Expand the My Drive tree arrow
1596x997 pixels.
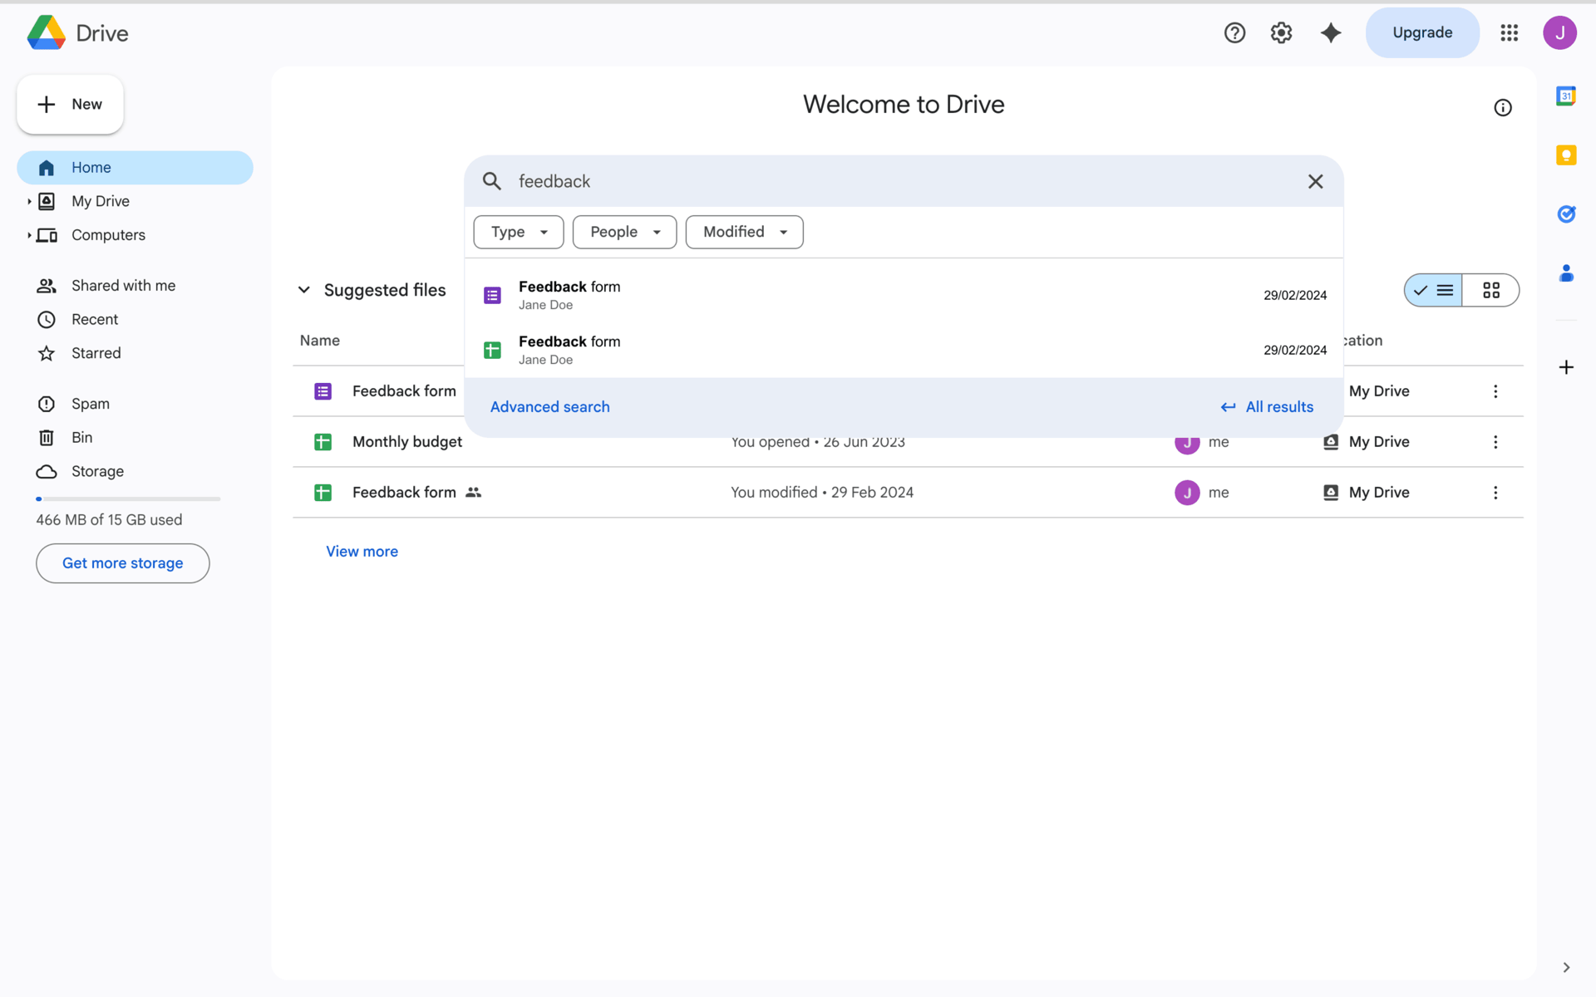pyautogui.click(x=29, y=201)
